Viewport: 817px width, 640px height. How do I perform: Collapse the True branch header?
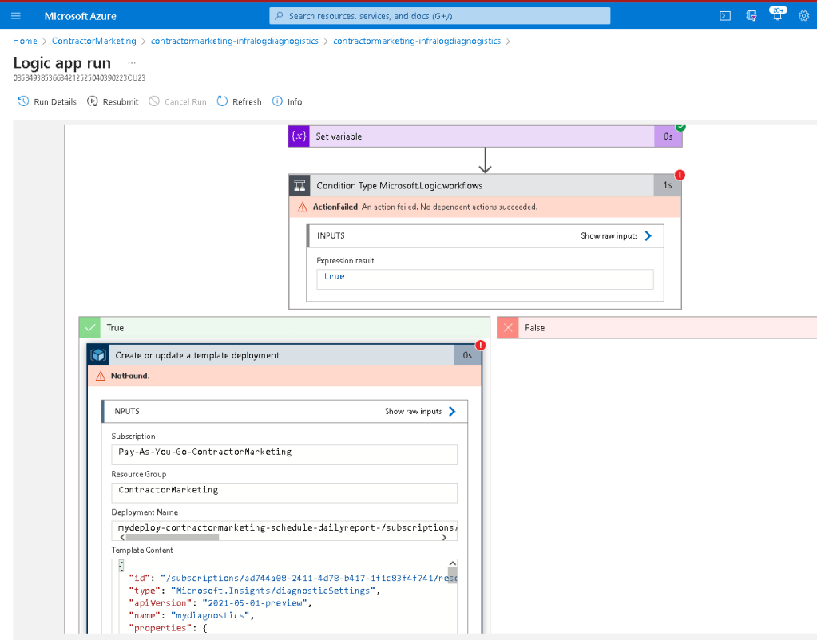click(284, 327)
